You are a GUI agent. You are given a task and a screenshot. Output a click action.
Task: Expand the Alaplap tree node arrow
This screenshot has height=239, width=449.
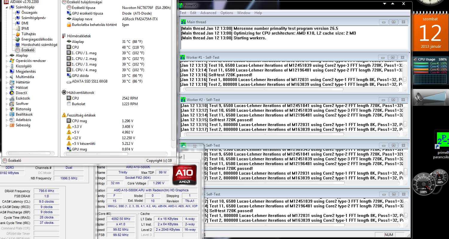pos(7,55)
